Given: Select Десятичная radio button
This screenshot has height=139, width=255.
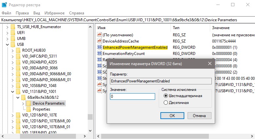Looking at the screenshot, I should pos(166,103).
